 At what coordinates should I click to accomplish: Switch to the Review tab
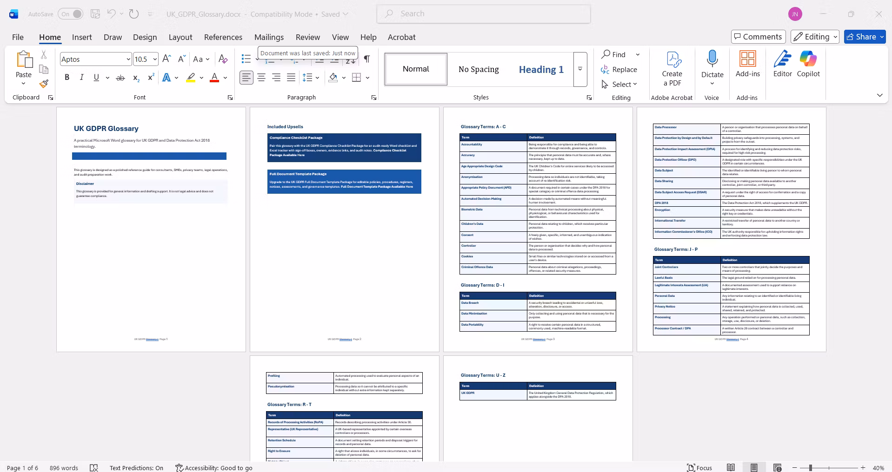(308, 37)
